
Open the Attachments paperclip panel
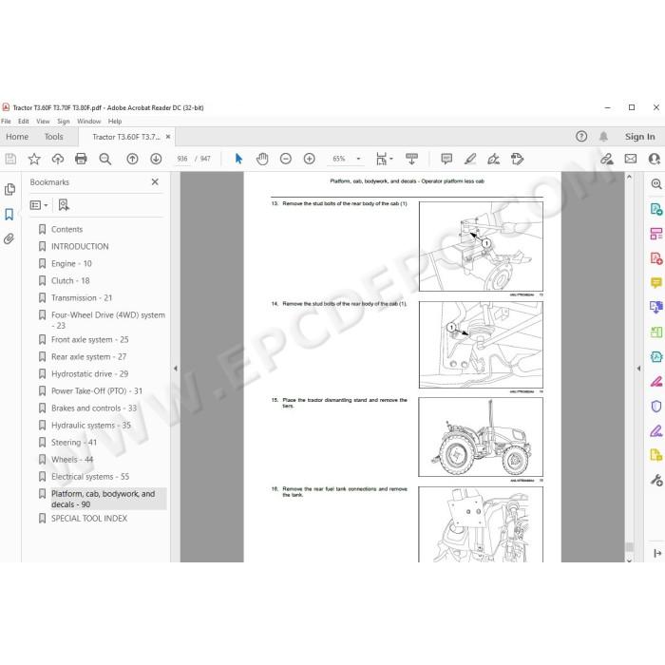9,238
